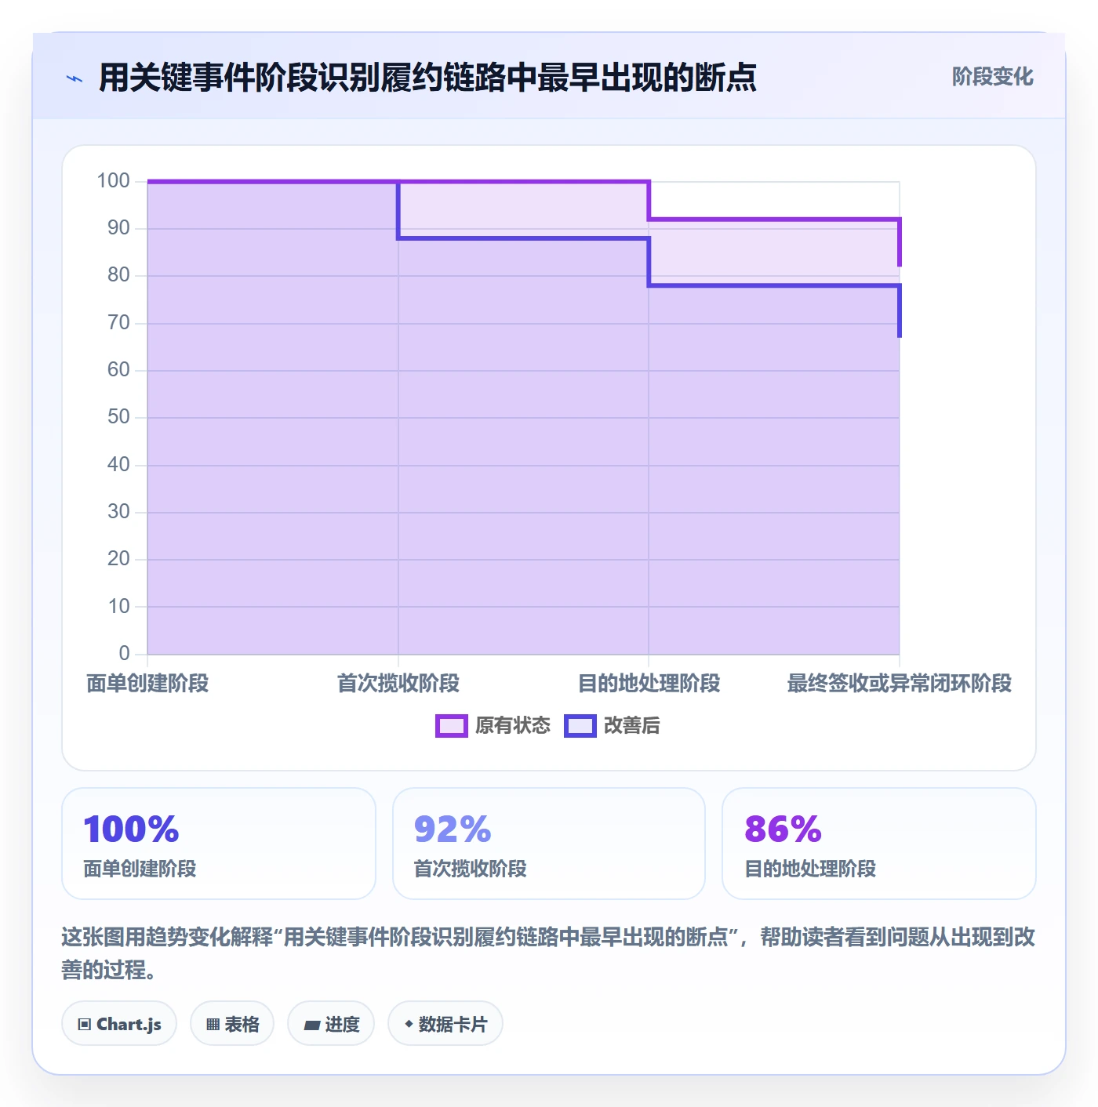This screenshot has width=1098, height=1107.
Task: Click the lightning icon beside the title
Action: (75, 78)
